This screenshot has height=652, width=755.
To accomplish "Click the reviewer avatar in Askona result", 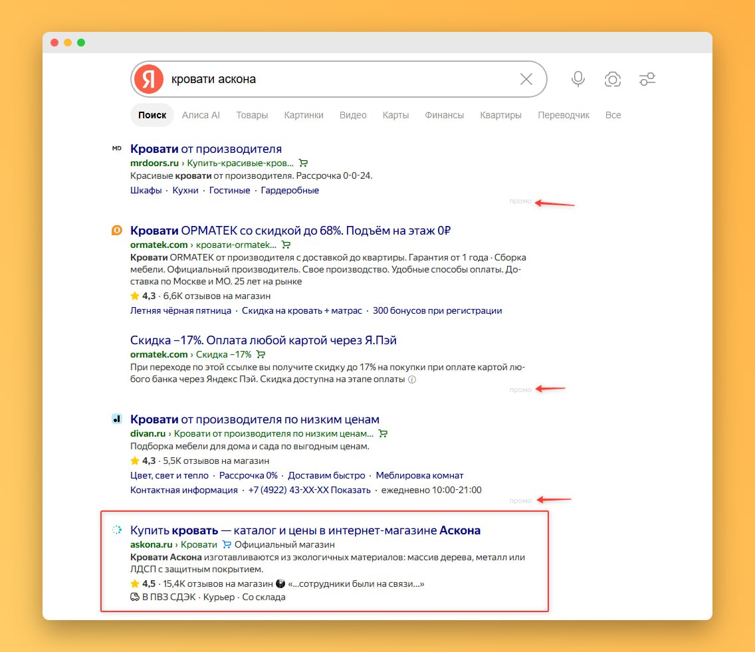I will click(x=280, y=584).
